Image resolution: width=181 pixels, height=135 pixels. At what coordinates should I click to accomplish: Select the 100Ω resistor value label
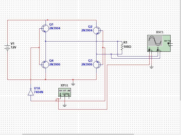(x=127, y=47)
